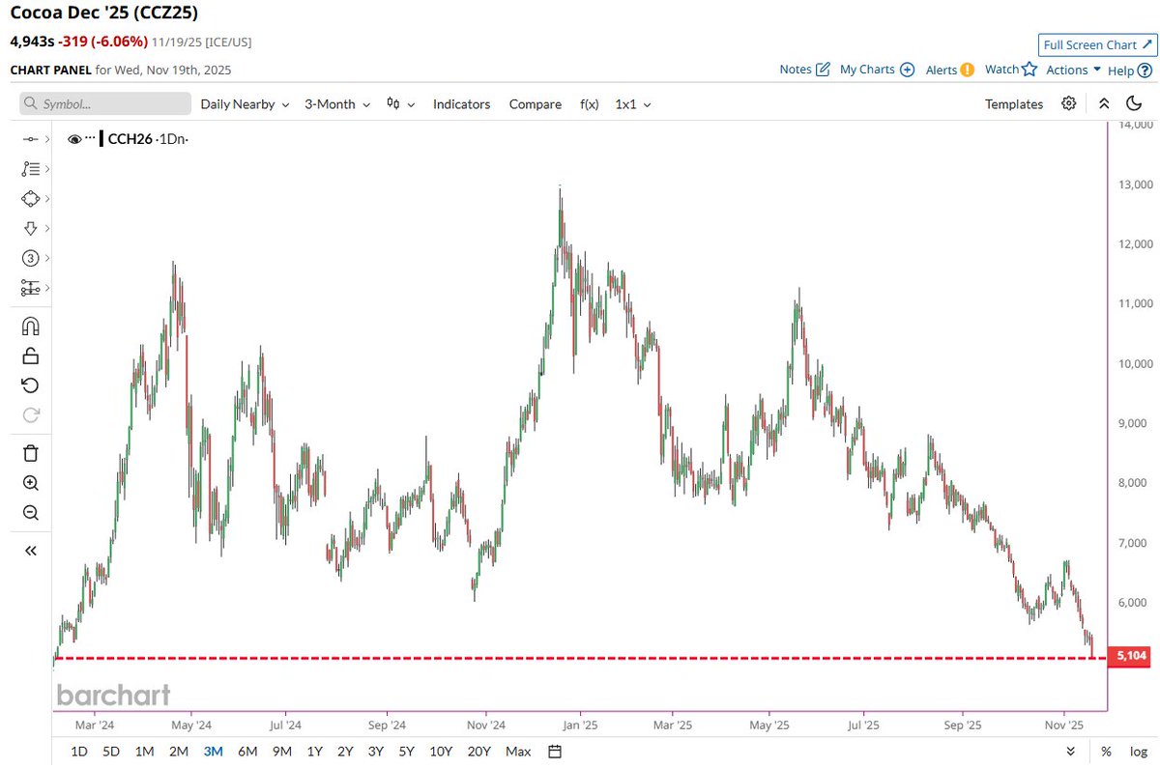
Task: Toggle magnet snap mode
Action: [x=30, y=326]
